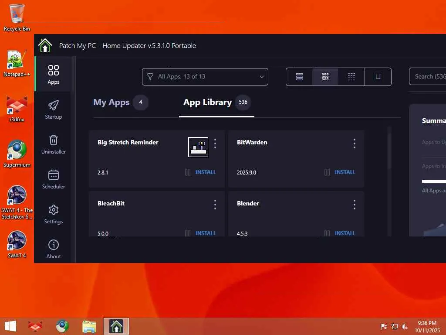The height and width of the screenshot is (335, 446).
Task: Click the pause bars icon beside BleachBit INSTALL
Action: 188,233
